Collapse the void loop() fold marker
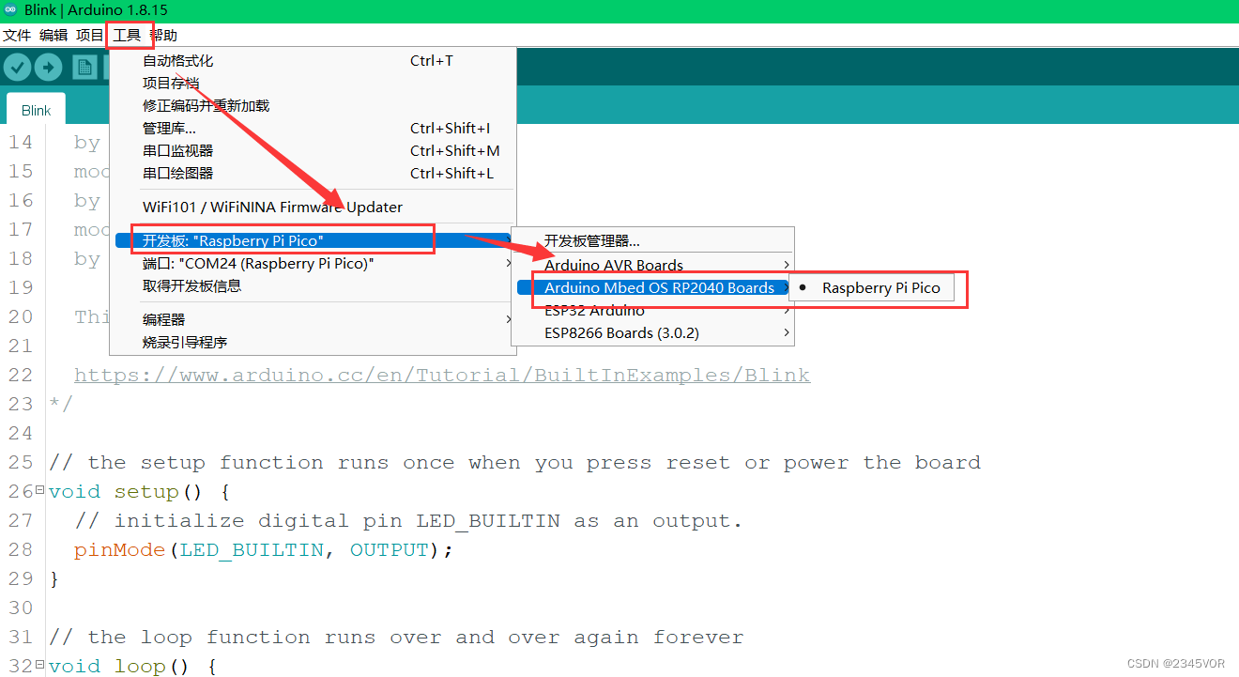The width and height of the screenshot is (1239, 677). [39, 665]
